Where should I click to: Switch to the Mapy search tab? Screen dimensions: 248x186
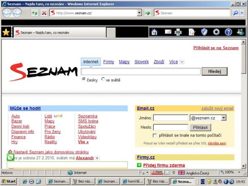(124, 62)
